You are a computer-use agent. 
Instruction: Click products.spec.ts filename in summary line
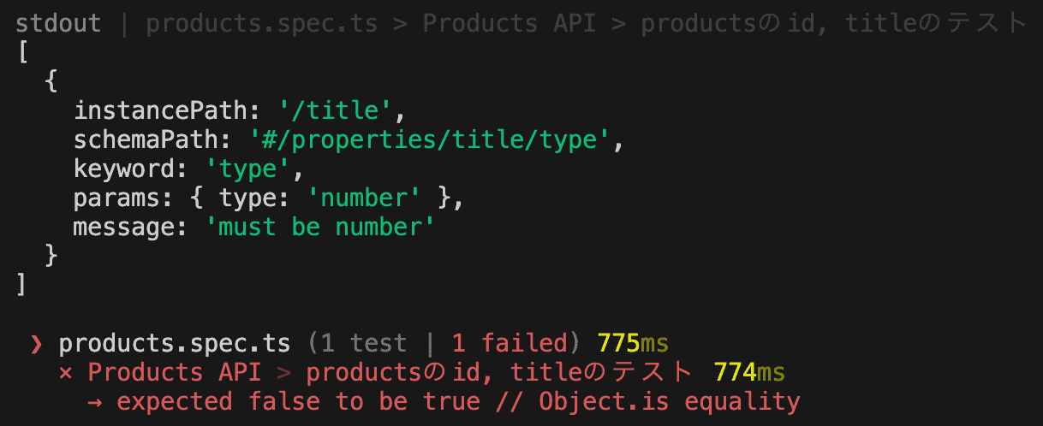[x=175, y=344]
